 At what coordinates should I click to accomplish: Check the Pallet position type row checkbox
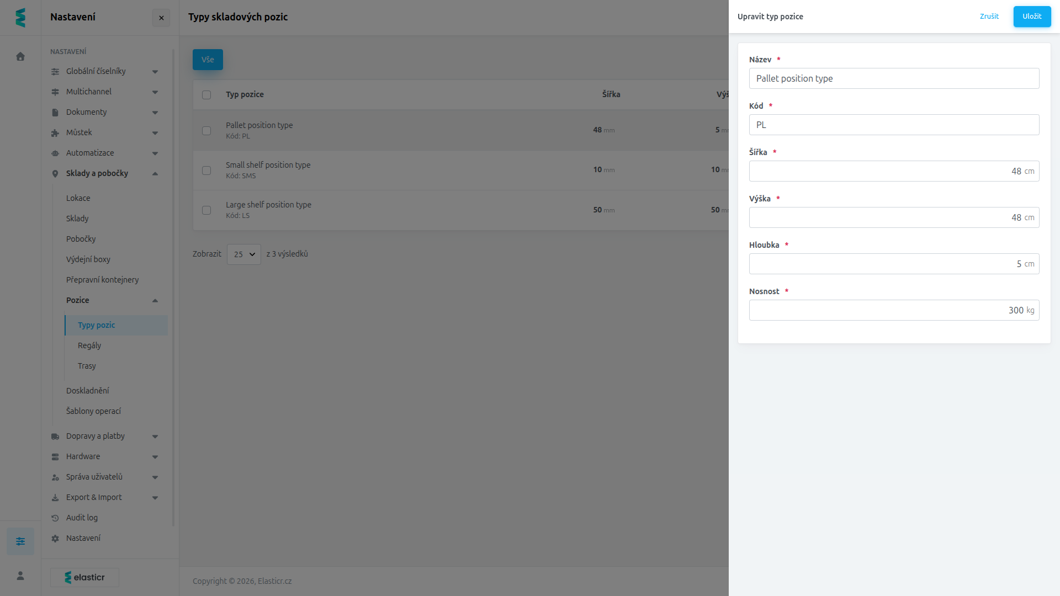[206, 131]
